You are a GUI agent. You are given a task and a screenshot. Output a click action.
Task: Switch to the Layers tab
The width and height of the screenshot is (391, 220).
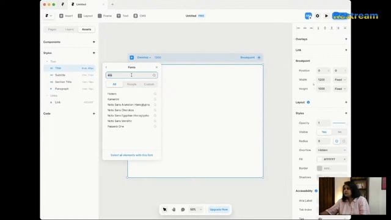pyautogui.click(x=69, y=29)
